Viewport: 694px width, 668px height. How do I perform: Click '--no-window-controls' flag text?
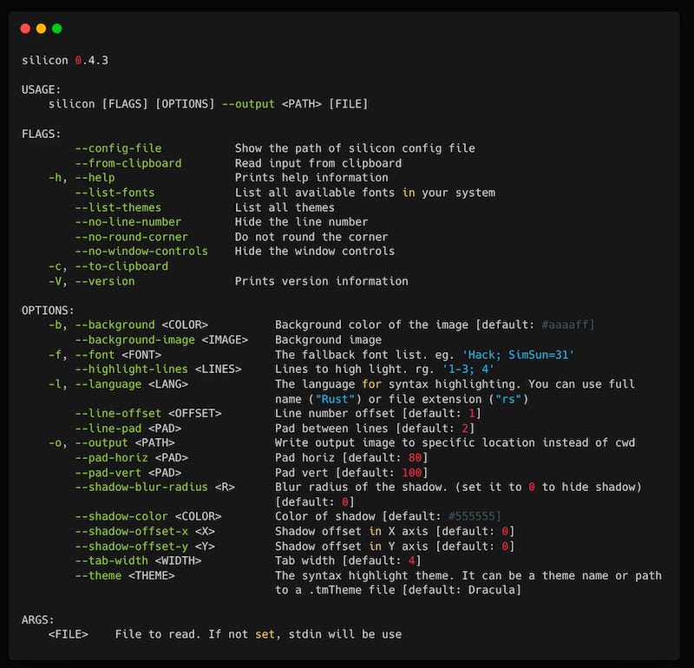click(141, 251)
